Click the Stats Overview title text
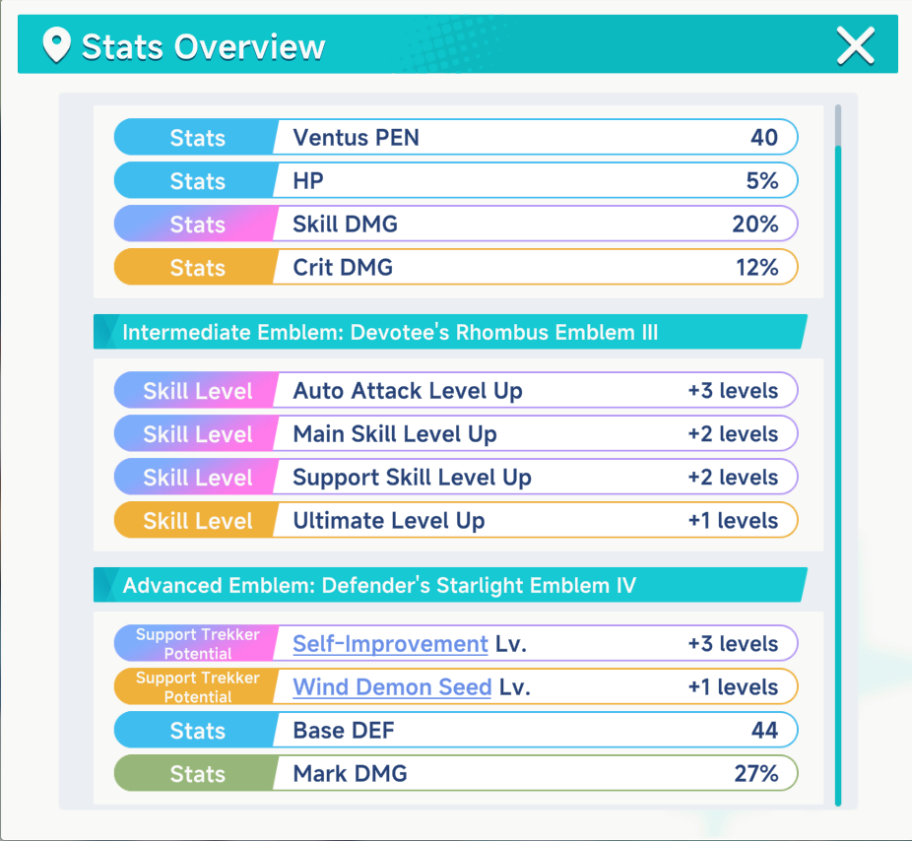 click(x=203, y=46)
